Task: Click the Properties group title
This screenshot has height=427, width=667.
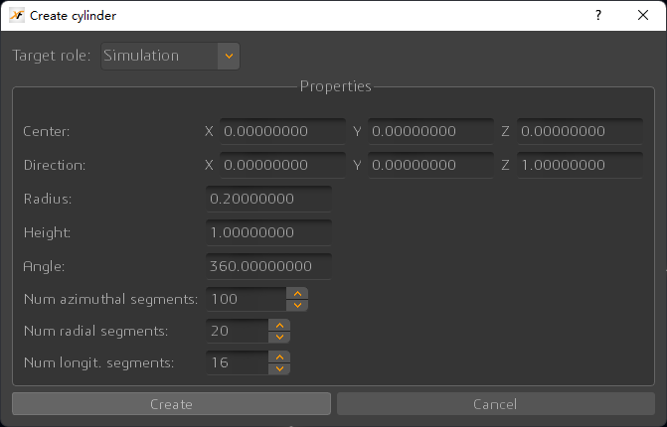Action: click(336, 86)
